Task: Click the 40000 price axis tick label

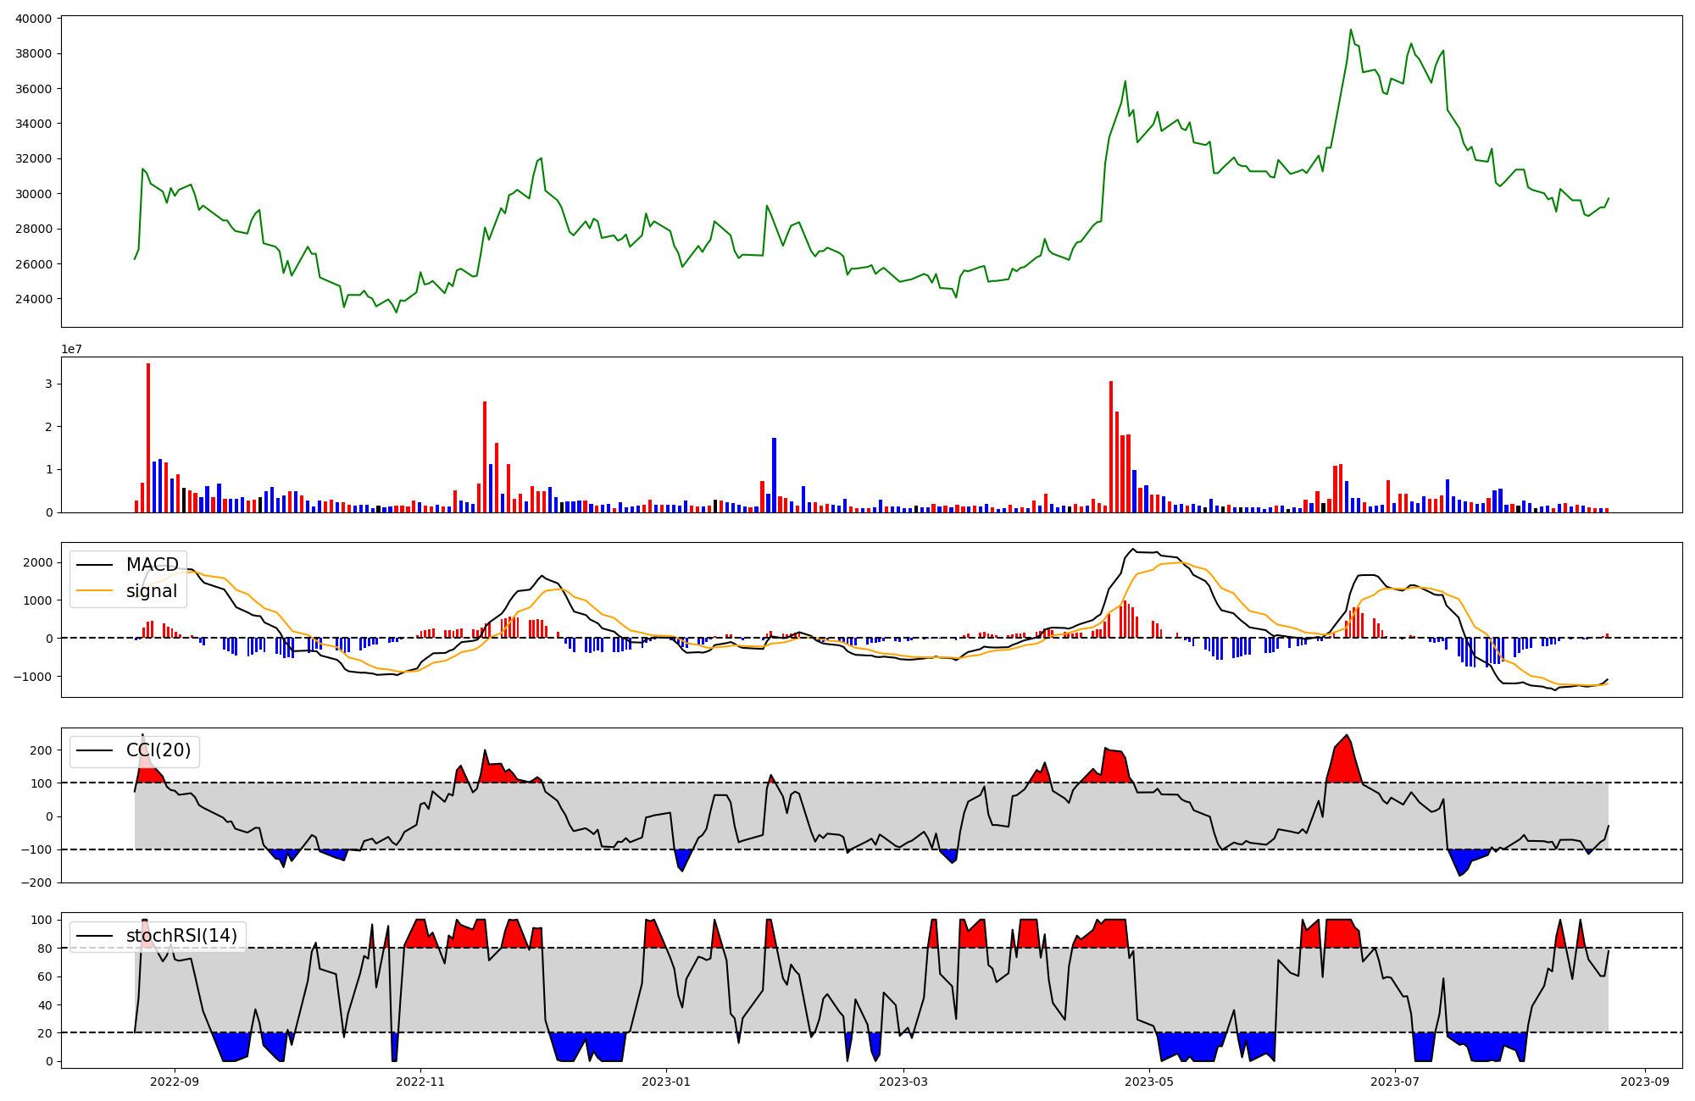Action: [34, 19]
